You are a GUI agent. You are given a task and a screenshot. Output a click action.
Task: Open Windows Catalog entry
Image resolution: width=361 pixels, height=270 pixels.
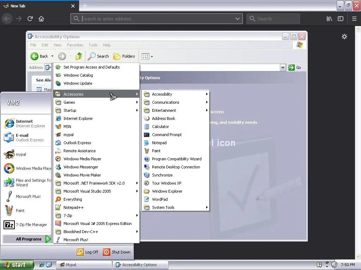pyautogui.click(x=96, y=75)
